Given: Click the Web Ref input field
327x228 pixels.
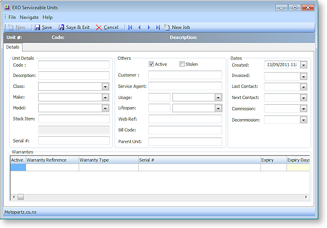Looking at the screenshot, I should pos(185,119).
